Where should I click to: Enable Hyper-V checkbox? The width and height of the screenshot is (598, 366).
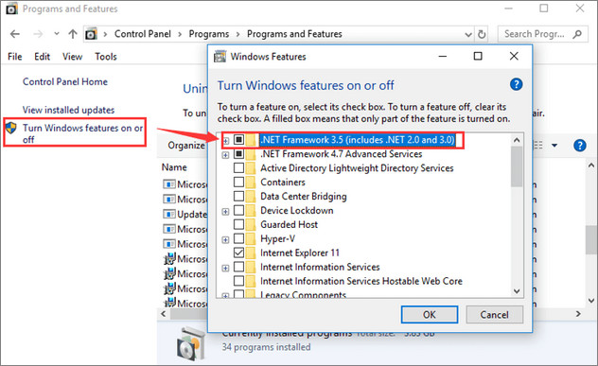(238, 238)
